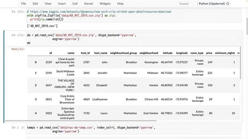This screenshot has height=139, width=248.
Task: Open the Edit menu
Action: [x=35, y=3]
